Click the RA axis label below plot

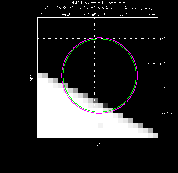(x=98, y=144)
